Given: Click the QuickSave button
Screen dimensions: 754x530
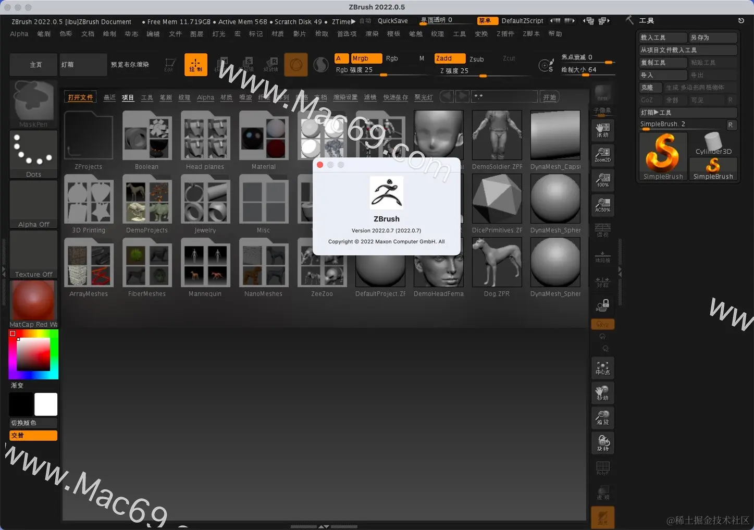Looking at the screenshot, I should [393, 21].
